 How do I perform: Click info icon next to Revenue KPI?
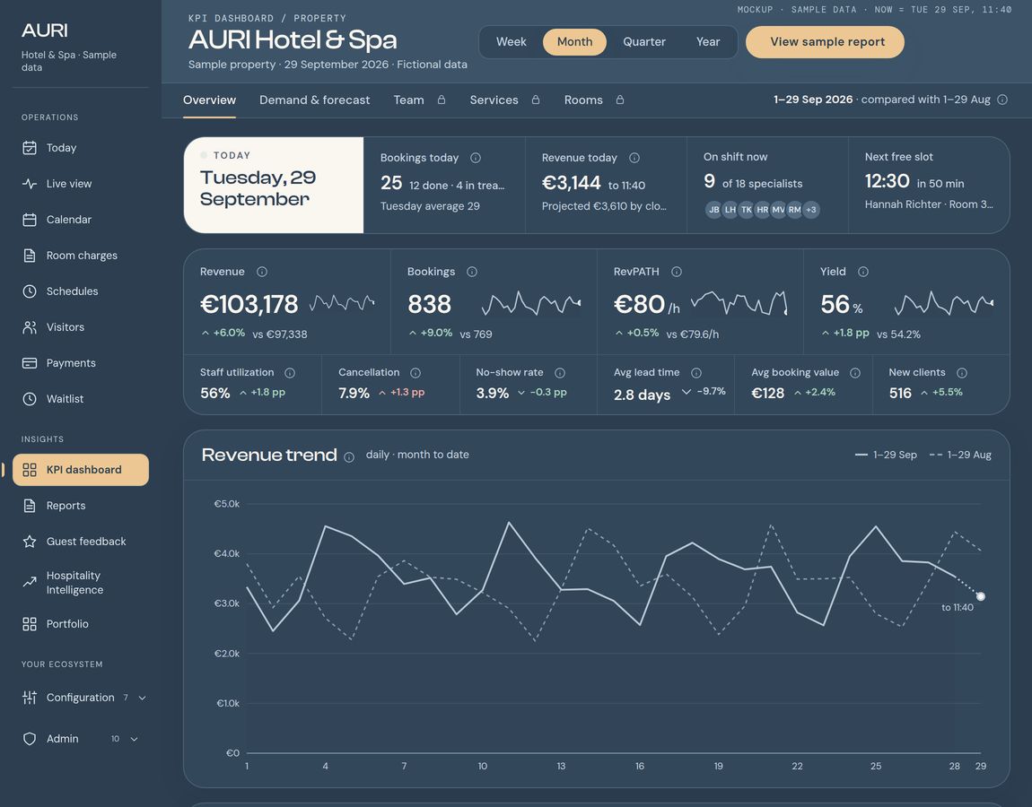pos(262,272)
